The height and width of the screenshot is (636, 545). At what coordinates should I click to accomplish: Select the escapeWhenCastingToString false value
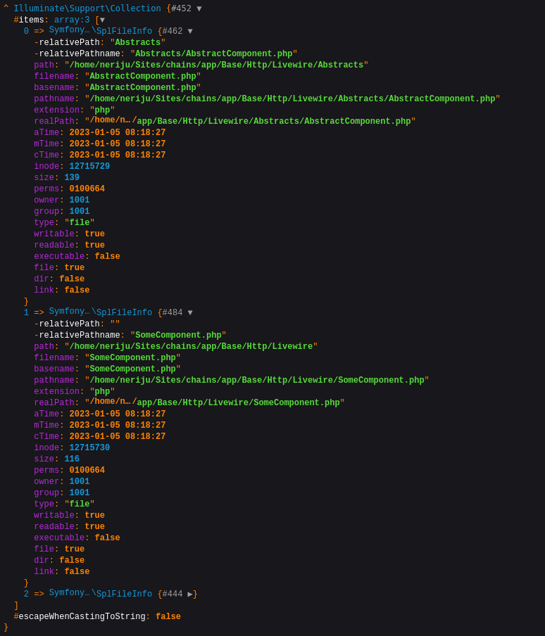(168, 617)
